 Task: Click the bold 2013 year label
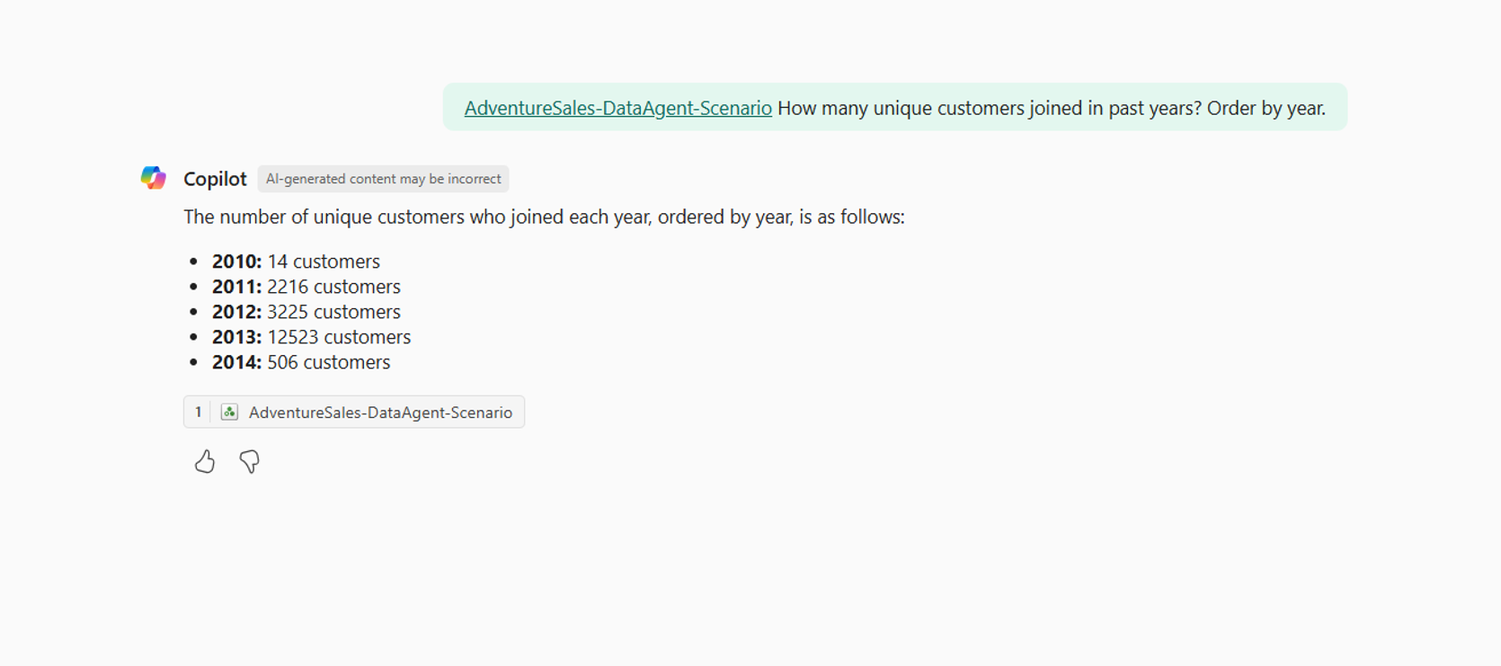point(236,337)
